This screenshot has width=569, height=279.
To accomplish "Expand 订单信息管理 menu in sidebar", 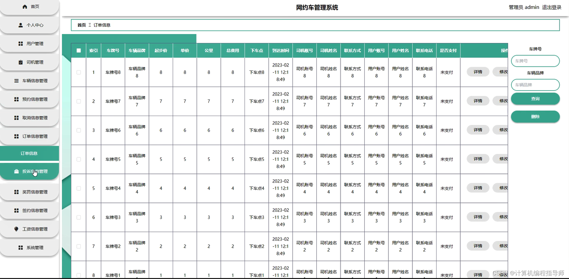I will [29, 136].
